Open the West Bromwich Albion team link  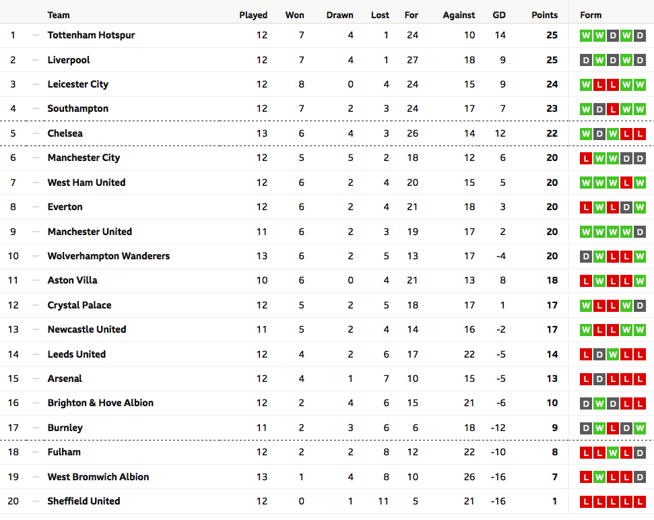click(98, 477)
